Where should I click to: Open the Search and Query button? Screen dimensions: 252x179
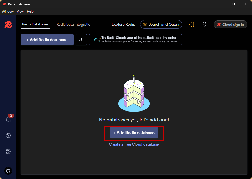(x=161, y=24)
